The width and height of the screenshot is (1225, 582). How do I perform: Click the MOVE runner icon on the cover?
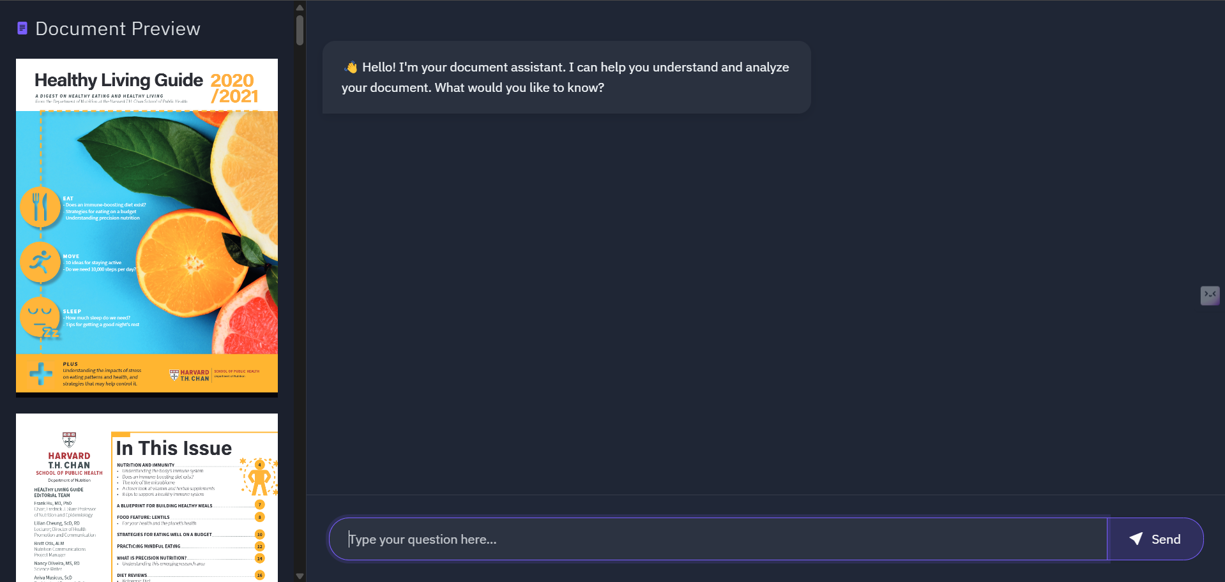click(41, 261)
